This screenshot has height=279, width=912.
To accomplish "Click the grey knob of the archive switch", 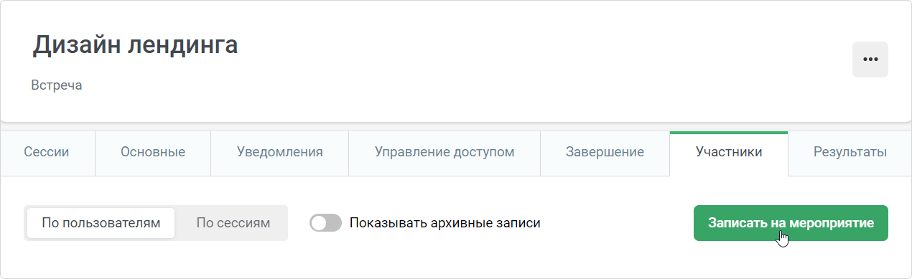I will tap(318, 223).
